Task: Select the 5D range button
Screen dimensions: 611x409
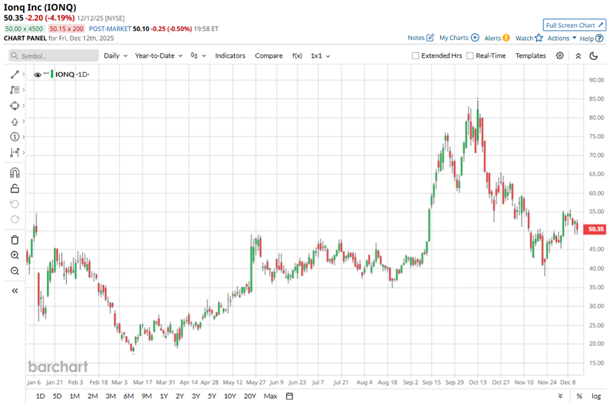Action: click(x=57, y=396)
